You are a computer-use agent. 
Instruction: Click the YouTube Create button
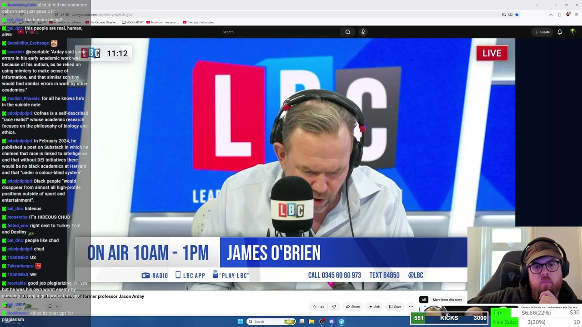(542, 32)
